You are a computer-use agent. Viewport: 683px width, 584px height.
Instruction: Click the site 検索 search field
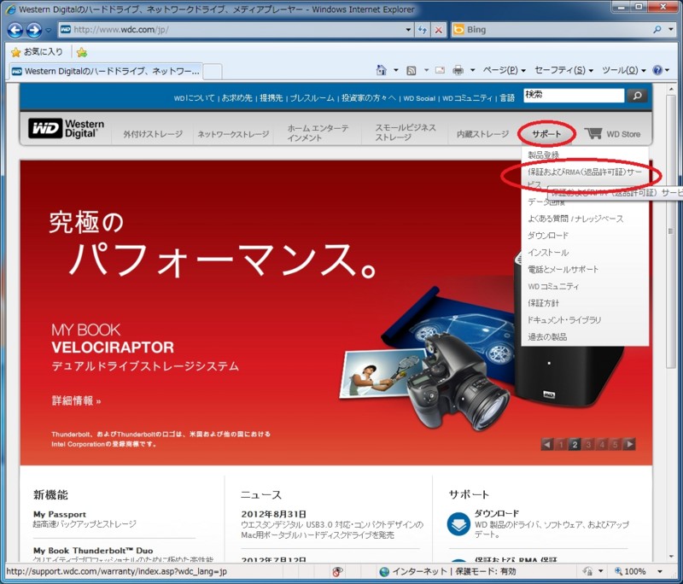pyautogui.click(x=574, y=96)
